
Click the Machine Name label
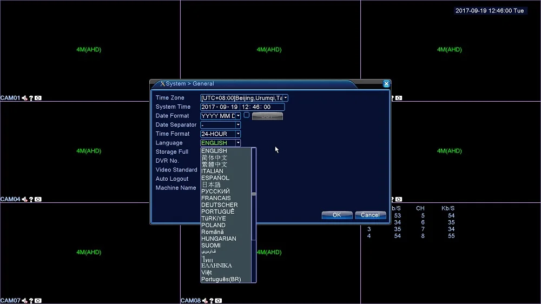[176, 188]
